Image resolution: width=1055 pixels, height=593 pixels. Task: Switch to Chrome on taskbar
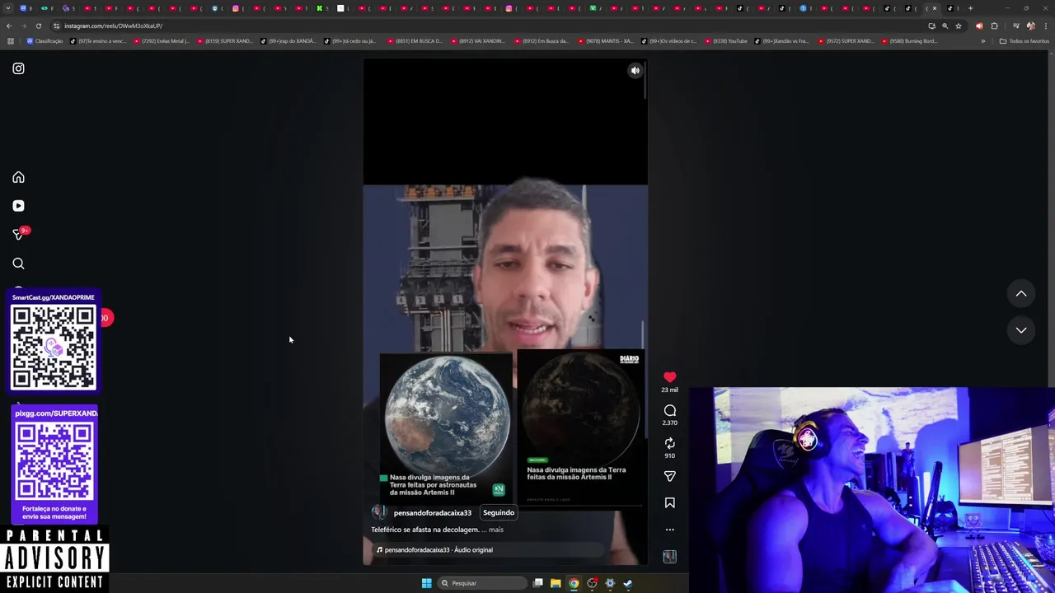(574, 583)
